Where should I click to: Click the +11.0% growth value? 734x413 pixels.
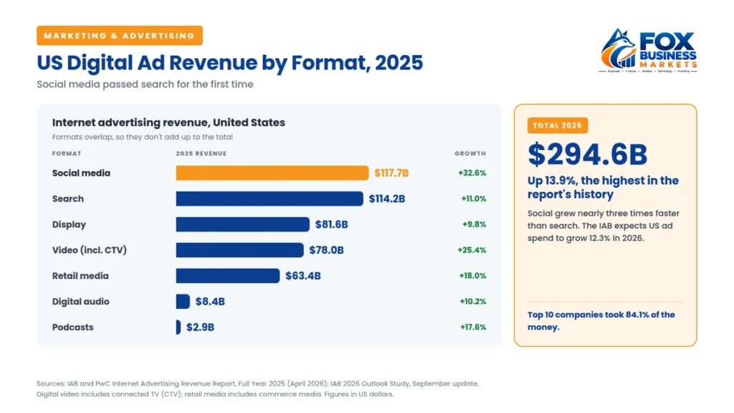click(x=473, y=199)
